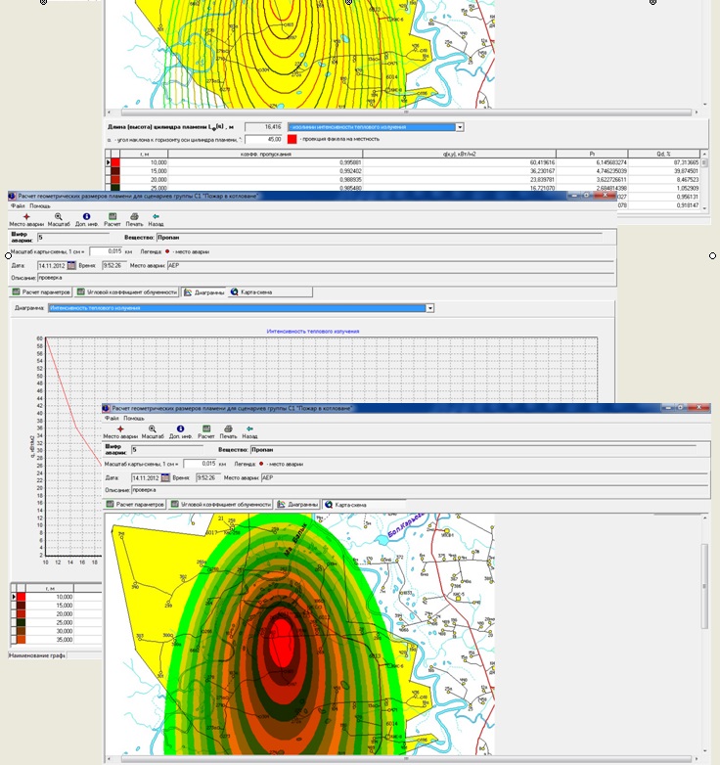Open Файл menu in the chart window
This screenshot has height=765, width=720.
pyautogui.click(x=17, y=206)
